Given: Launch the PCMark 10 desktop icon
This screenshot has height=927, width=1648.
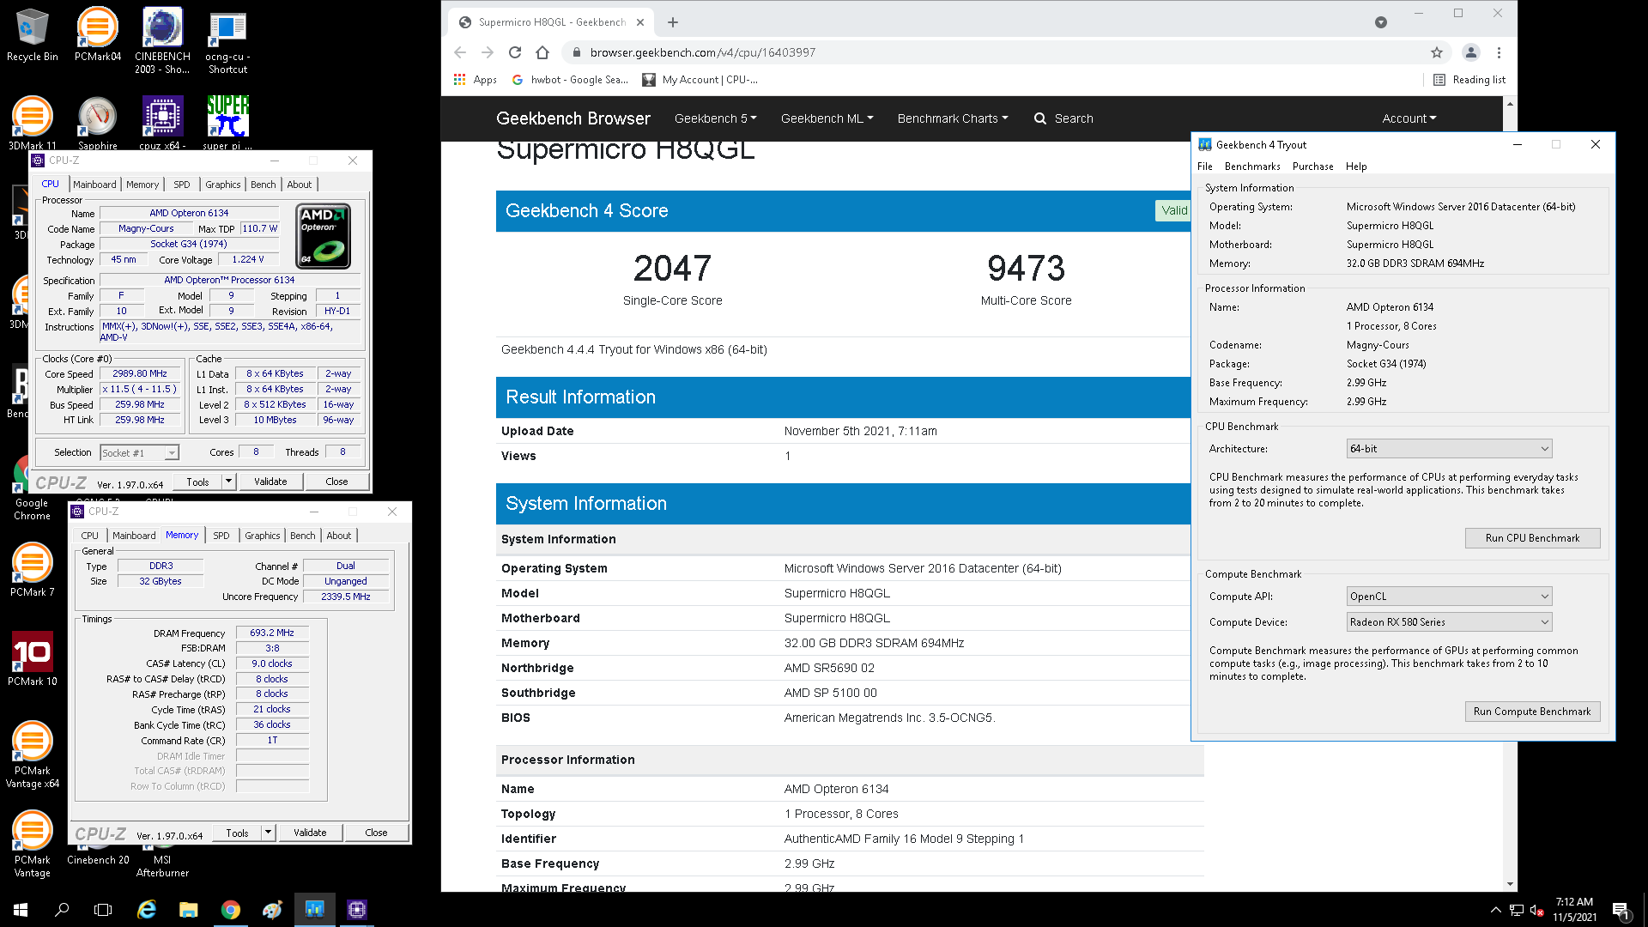Looking at the screenshot, I should [x=33, y=659].
